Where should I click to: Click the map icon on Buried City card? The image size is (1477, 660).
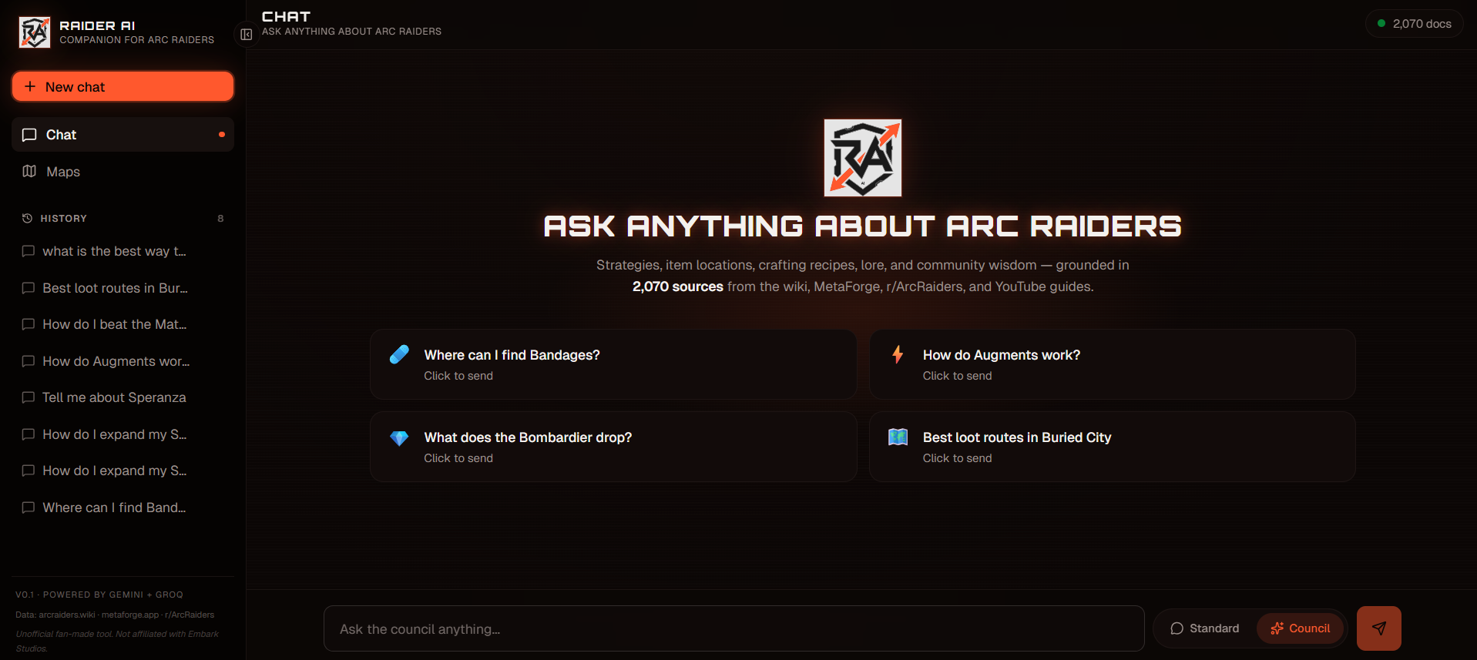898,437
